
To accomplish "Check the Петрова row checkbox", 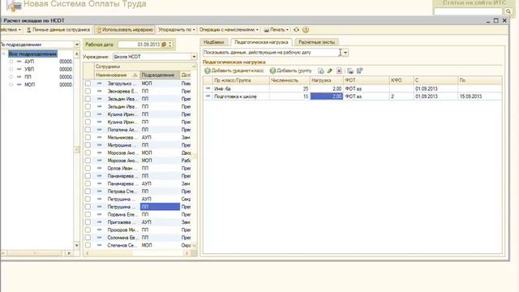I will point(88,191).
